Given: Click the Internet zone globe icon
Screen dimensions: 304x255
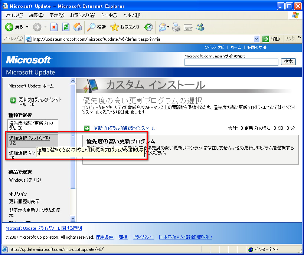Looking at the screenshot, I should 251,249.
